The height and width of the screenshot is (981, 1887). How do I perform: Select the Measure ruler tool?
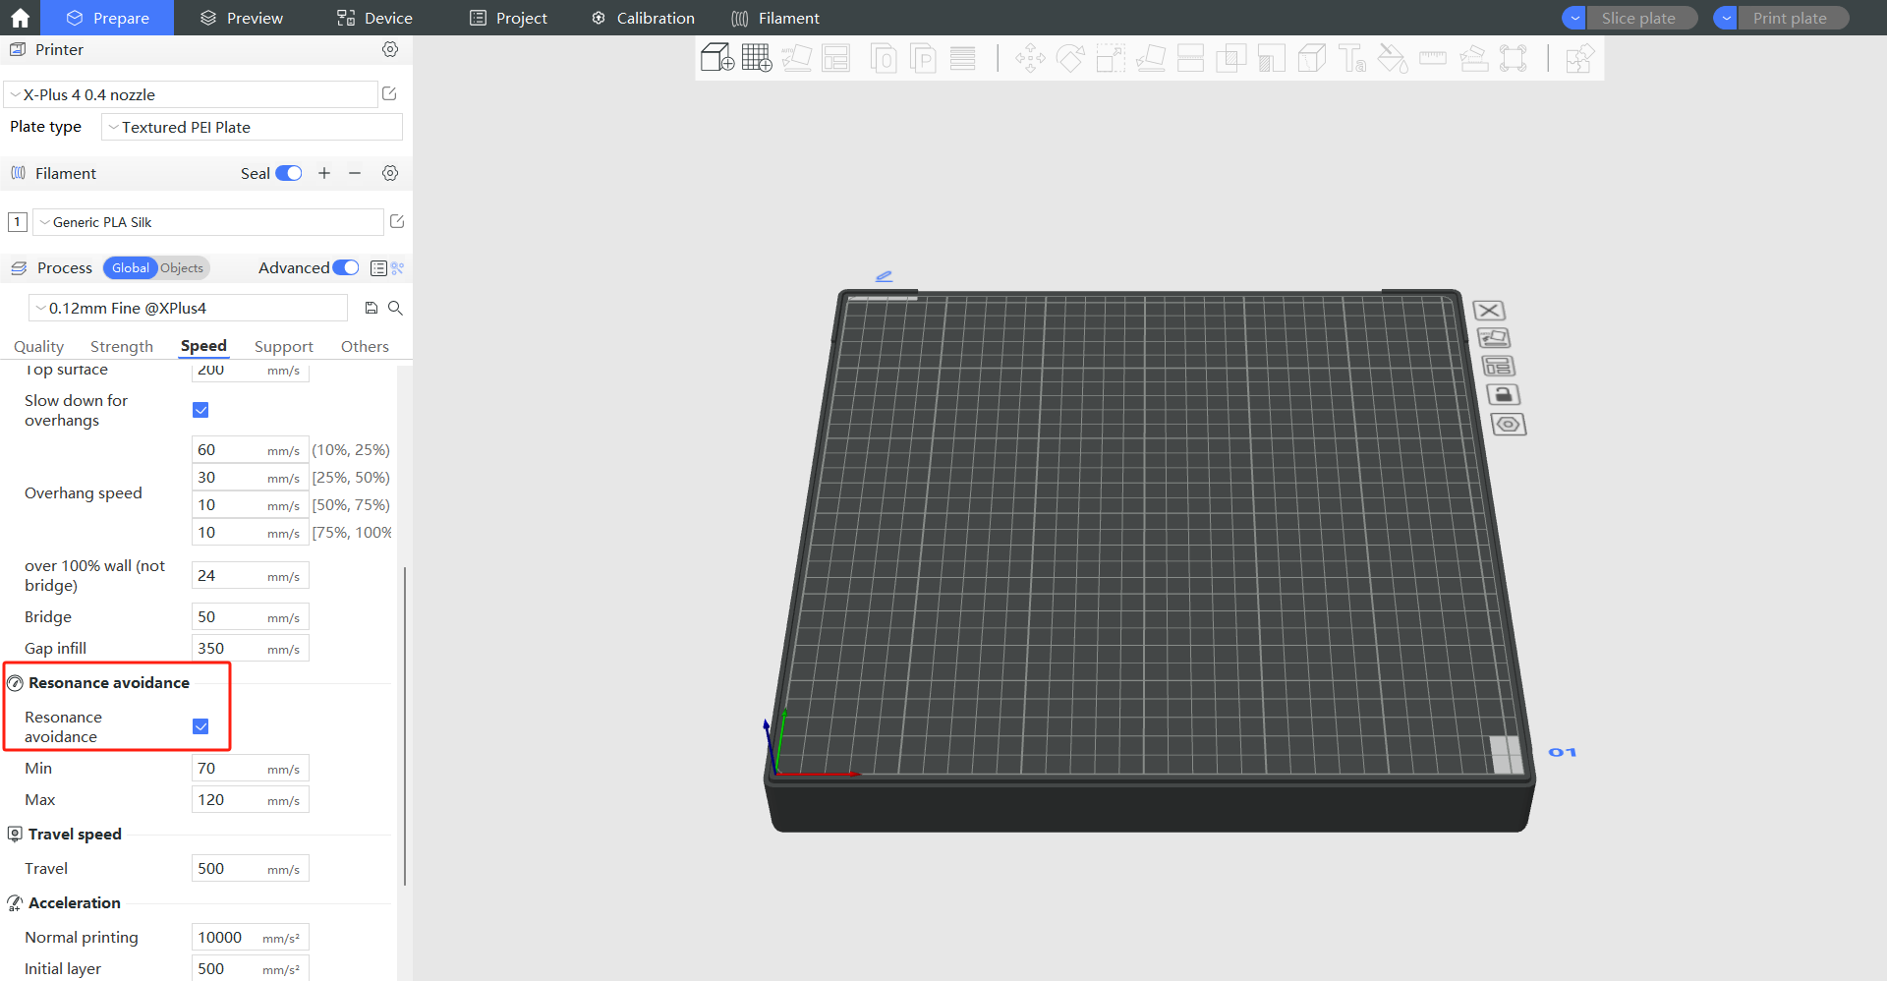click(x=1433, y=58)
